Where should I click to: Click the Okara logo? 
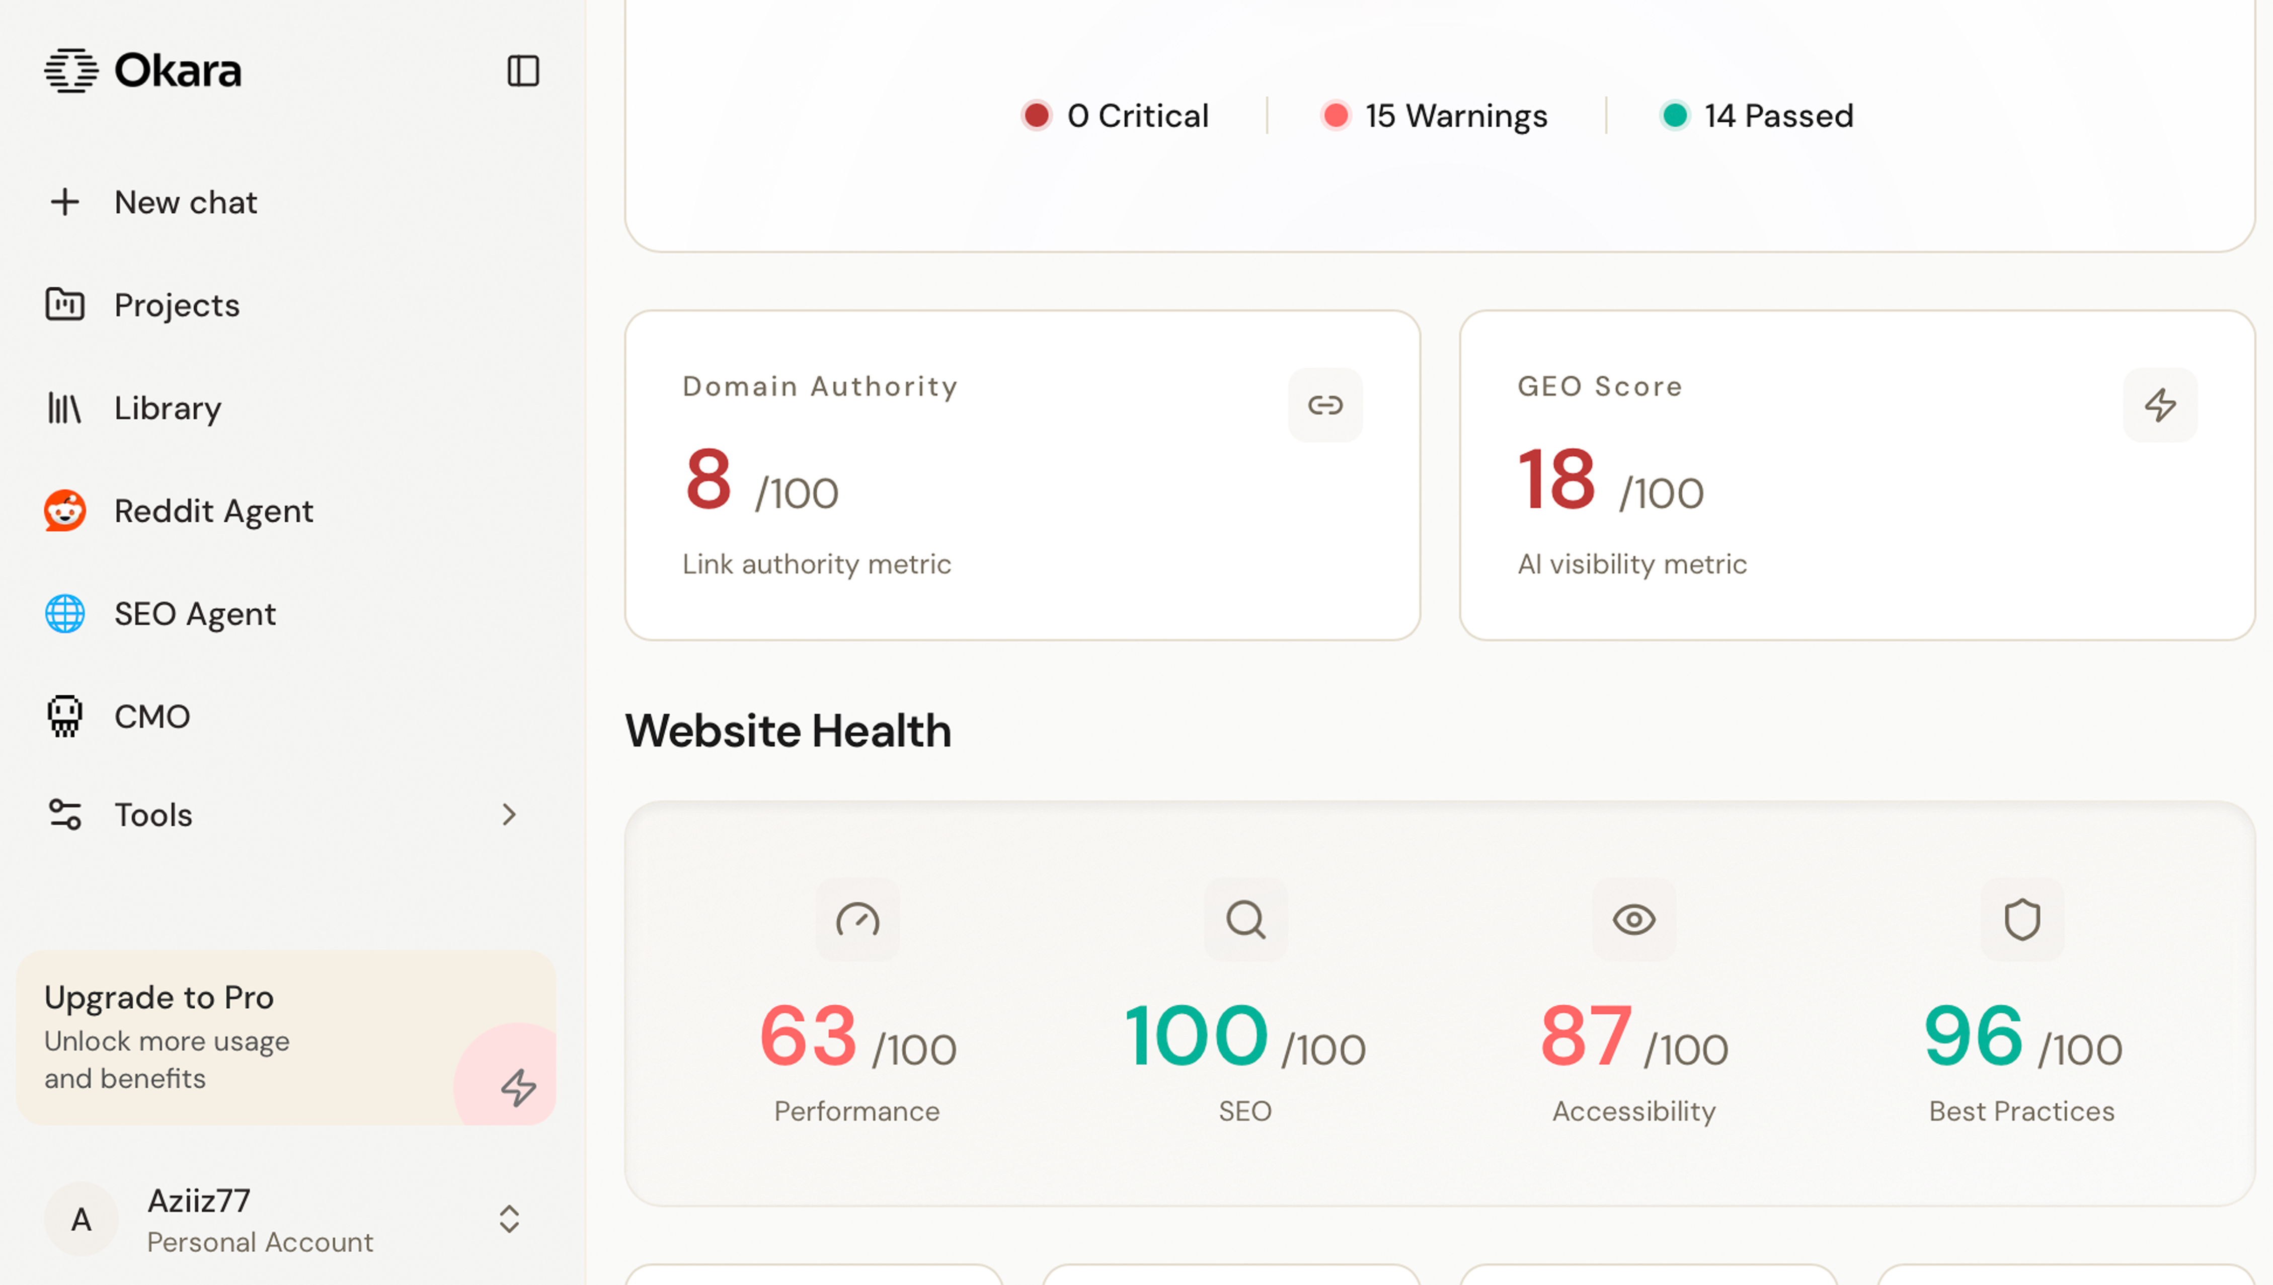coord(143,70)
